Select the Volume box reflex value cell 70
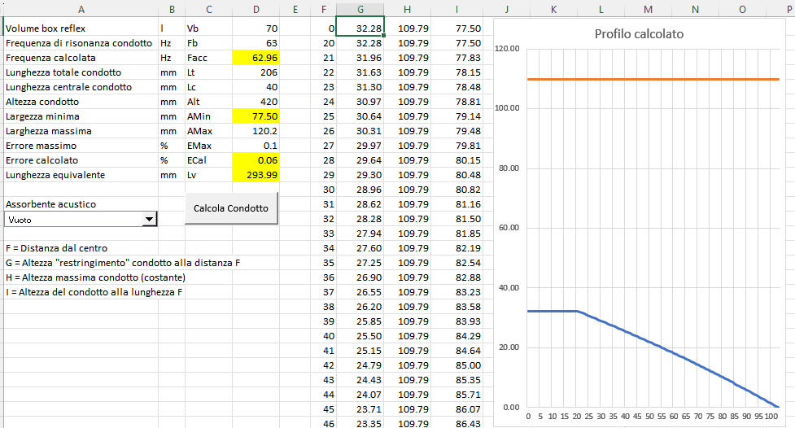Image resolution: width=795 pixels, height=428 pixels. [256, 28]
